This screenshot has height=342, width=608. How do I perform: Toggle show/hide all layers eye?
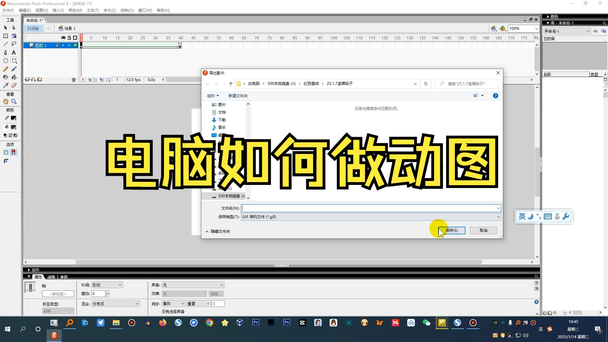(63, 38)
